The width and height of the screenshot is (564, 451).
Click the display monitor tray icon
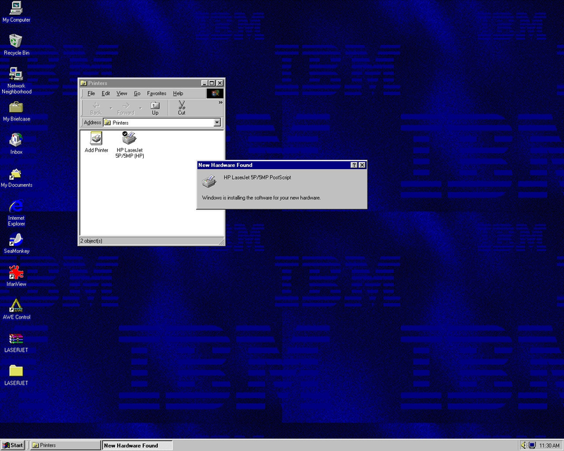532,445
